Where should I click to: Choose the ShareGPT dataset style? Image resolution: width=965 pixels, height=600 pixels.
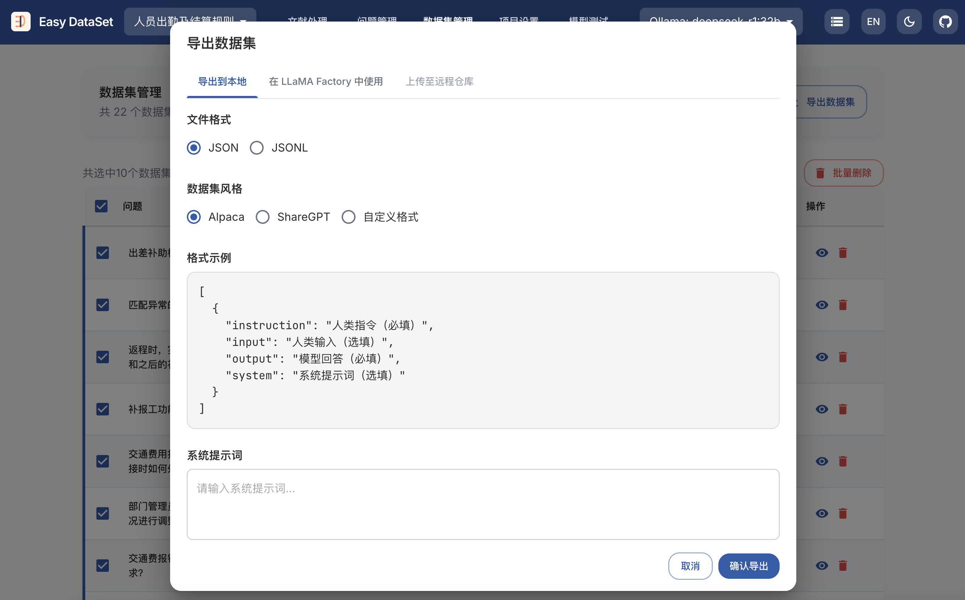[x=263, y=217]
